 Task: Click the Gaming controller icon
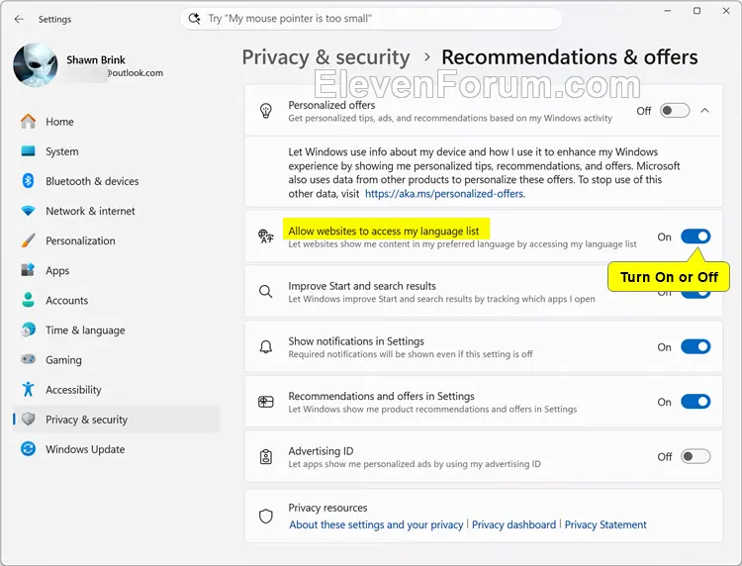click(x=29, y=359)
